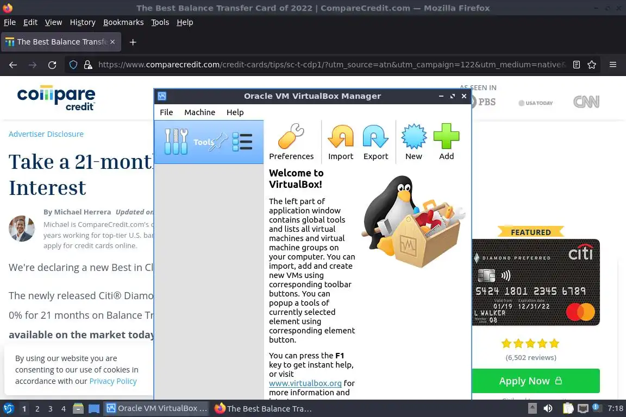Follow the www.virtualbox.org link
Viewport: 626px width, 417px height.
click(305, 383)
